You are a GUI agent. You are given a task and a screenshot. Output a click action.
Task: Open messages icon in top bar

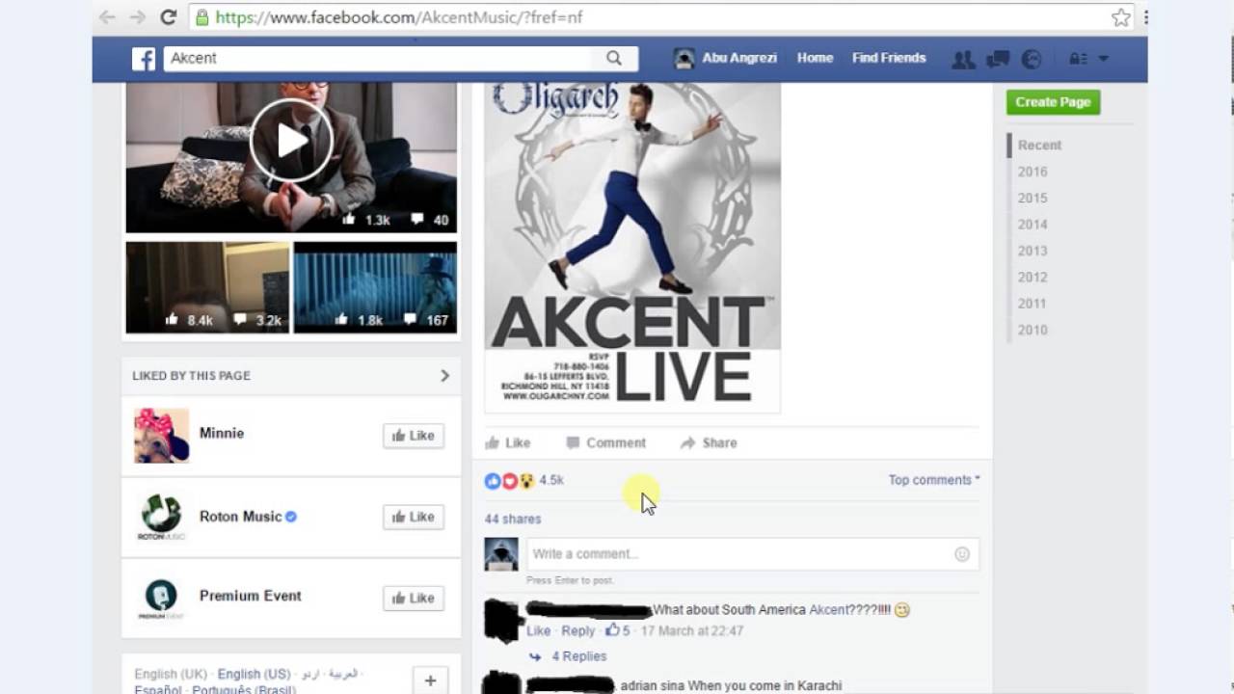(998, 59)
